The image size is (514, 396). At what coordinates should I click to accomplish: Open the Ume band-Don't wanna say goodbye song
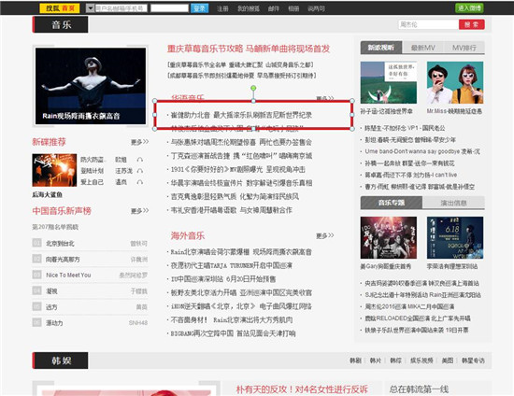[x=422, y=151]
